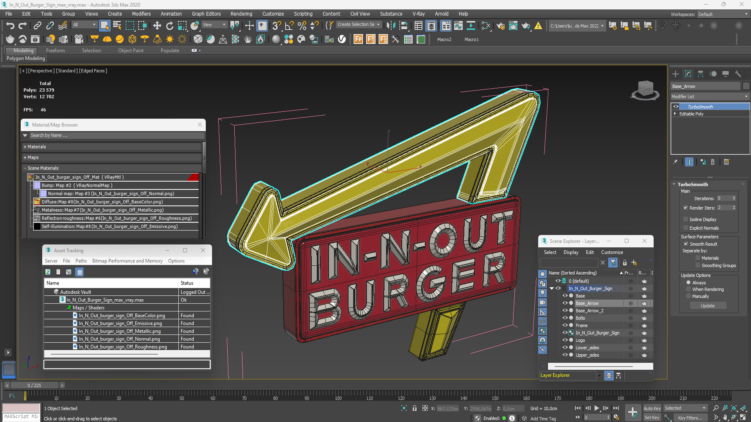Viewport: 751px width, 422px height.
Task: Remove modifier with the trash icon
Action: coord(713,162)
